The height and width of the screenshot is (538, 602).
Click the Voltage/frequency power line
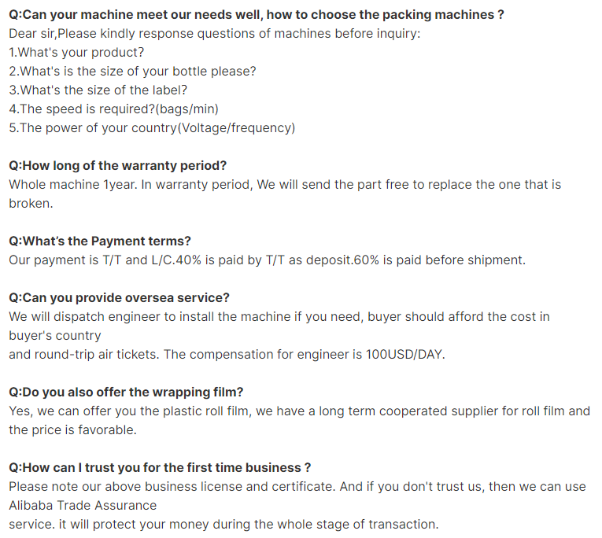152,128
